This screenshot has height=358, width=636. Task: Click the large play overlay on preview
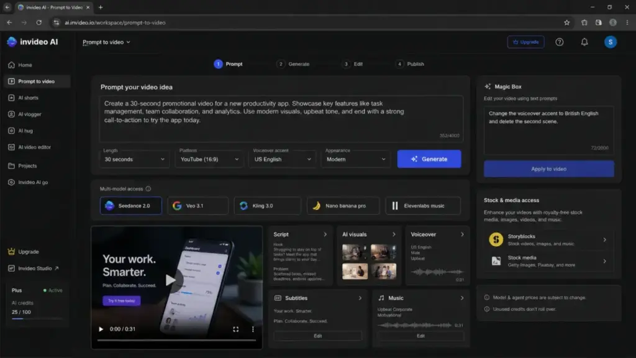click(x=171, y=280)
